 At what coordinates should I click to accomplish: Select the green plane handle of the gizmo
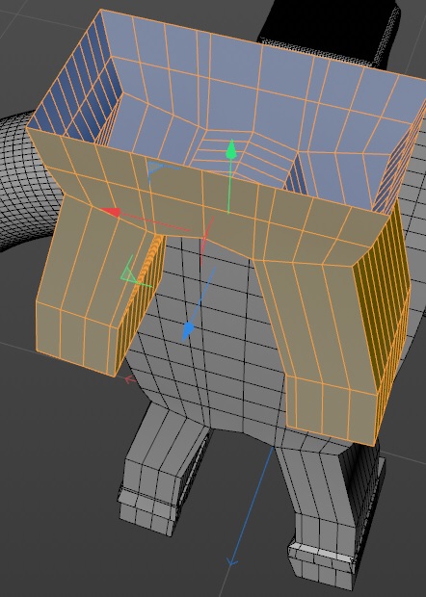(131, 272)
